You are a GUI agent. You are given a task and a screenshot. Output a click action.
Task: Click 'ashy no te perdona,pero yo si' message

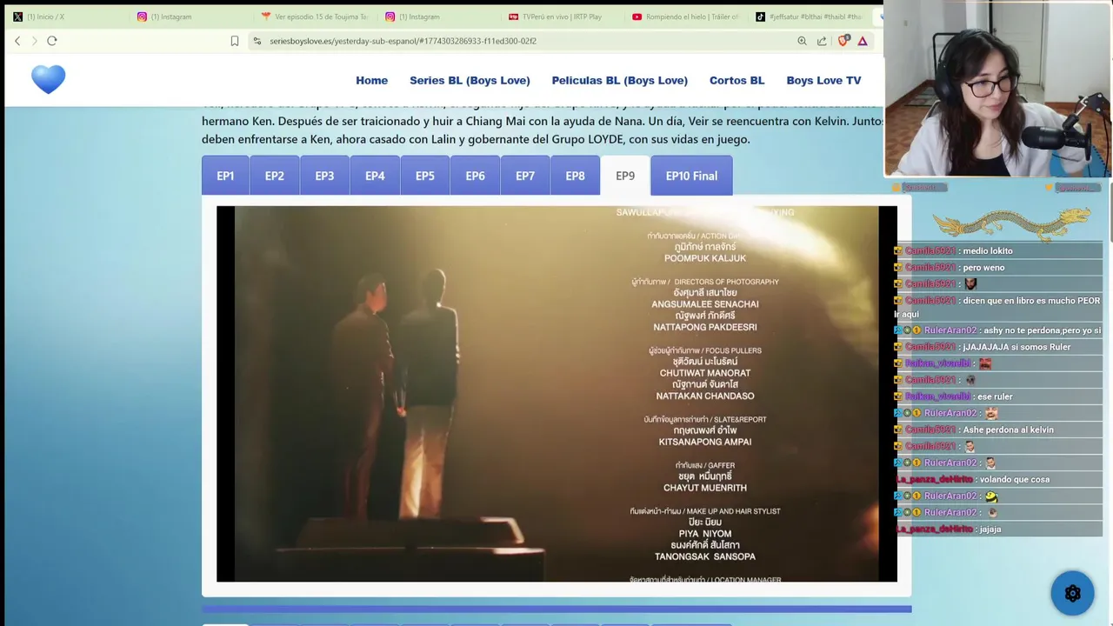coord(1042,330)
